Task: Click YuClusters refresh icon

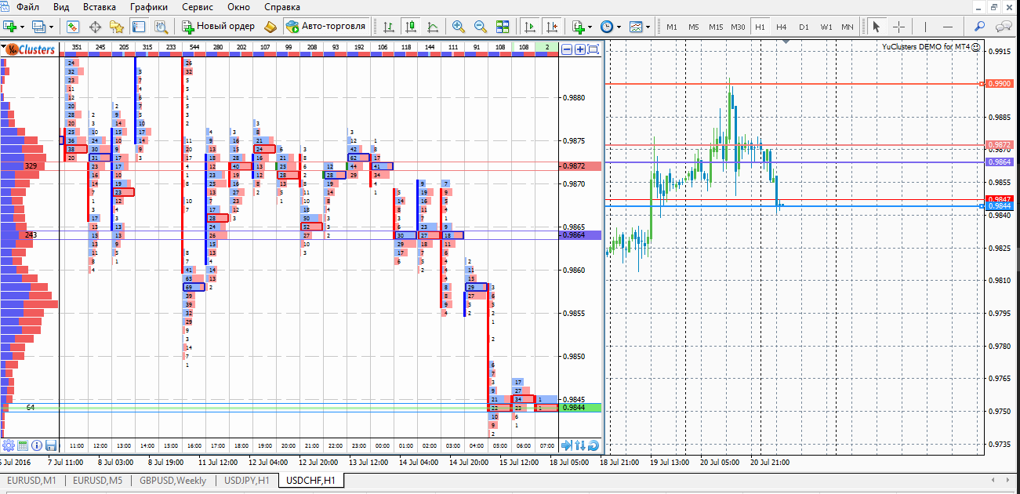Action: point(593,445)
